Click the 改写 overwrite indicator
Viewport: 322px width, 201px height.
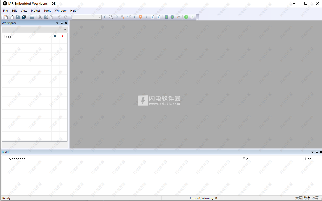tap(315, 198)
